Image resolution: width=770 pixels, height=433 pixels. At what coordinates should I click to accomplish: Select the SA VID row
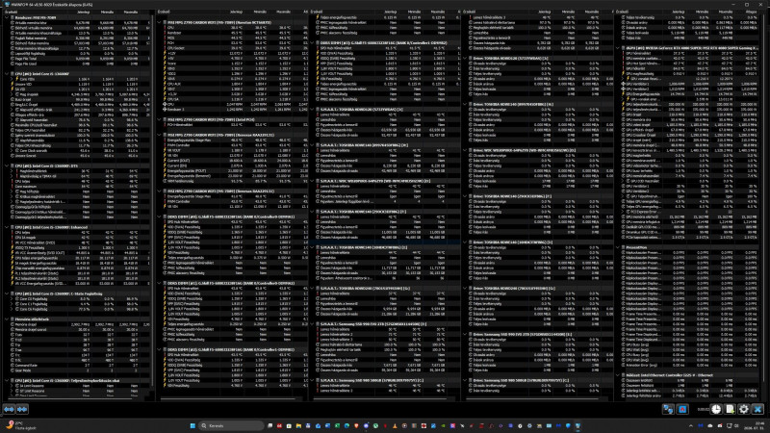78,89
